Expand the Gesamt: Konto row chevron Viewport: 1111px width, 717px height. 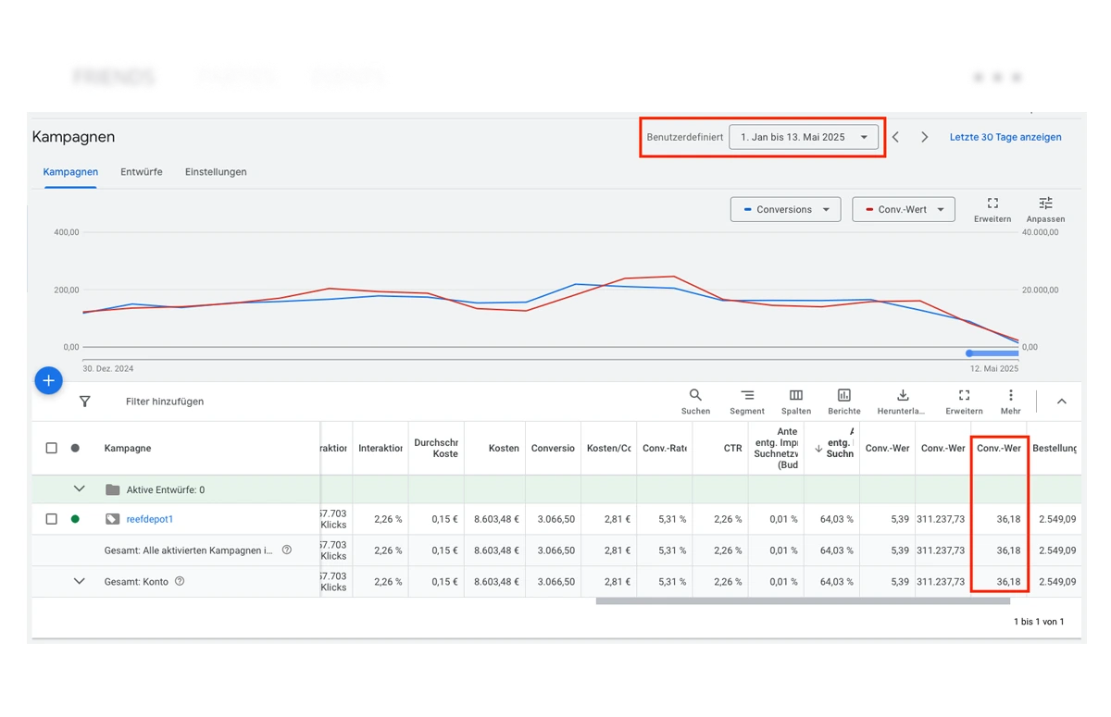click(x=79, y=582)
